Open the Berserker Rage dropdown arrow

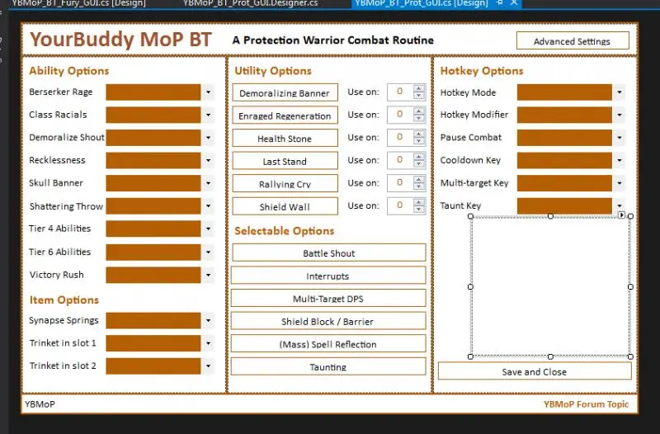click(x=209, y=92)
